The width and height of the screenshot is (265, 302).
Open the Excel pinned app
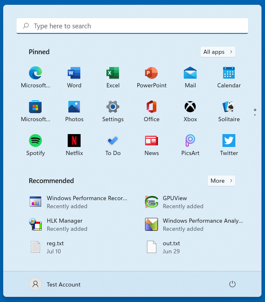[x=113, y=77]
